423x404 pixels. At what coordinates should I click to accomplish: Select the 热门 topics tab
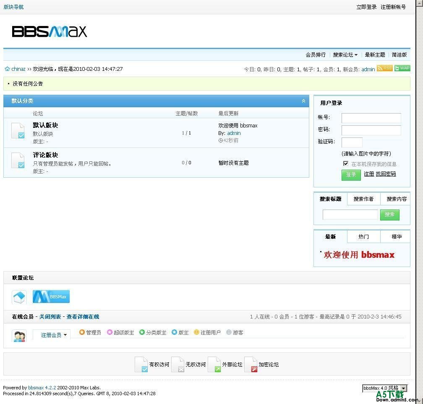(x=363, y=237)
